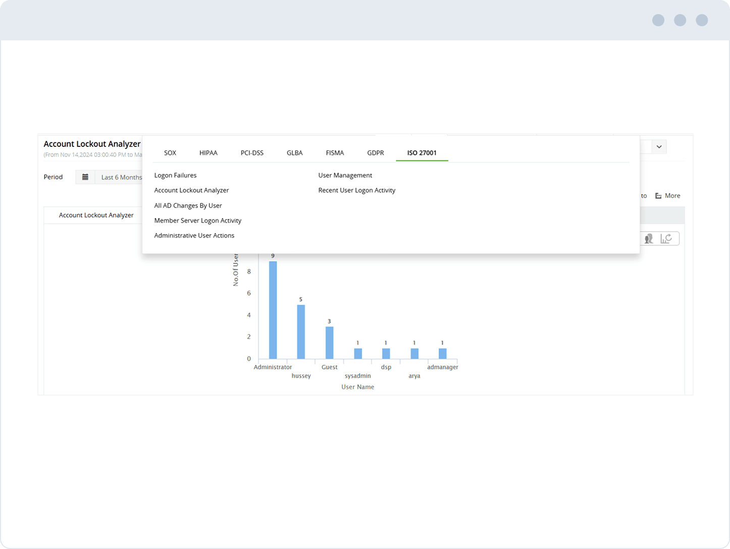This screenshot has width=730, height=549.
Task: Click the users icon in chart toolbar
Action: (x=649, y=239)
